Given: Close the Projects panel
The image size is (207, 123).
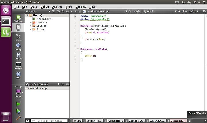Looking at the screenshot, I should (68, 11).
